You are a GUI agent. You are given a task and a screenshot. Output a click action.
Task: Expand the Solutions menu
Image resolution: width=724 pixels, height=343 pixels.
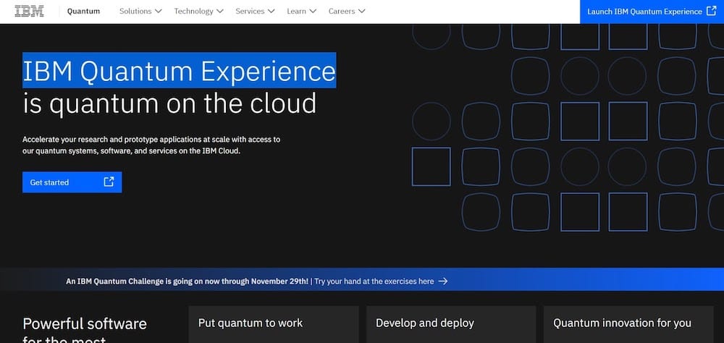(140, 11)
